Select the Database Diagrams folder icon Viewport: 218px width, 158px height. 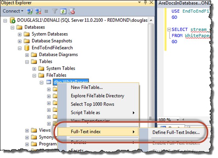(34, 55)
